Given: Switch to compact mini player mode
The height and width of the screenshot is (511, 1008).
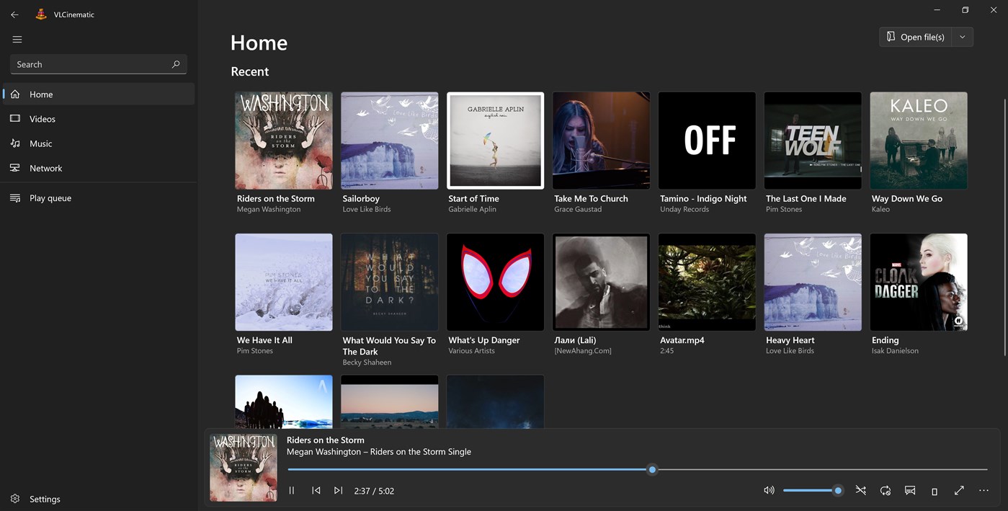Looking at the screenshot, I should click(934, 490).
